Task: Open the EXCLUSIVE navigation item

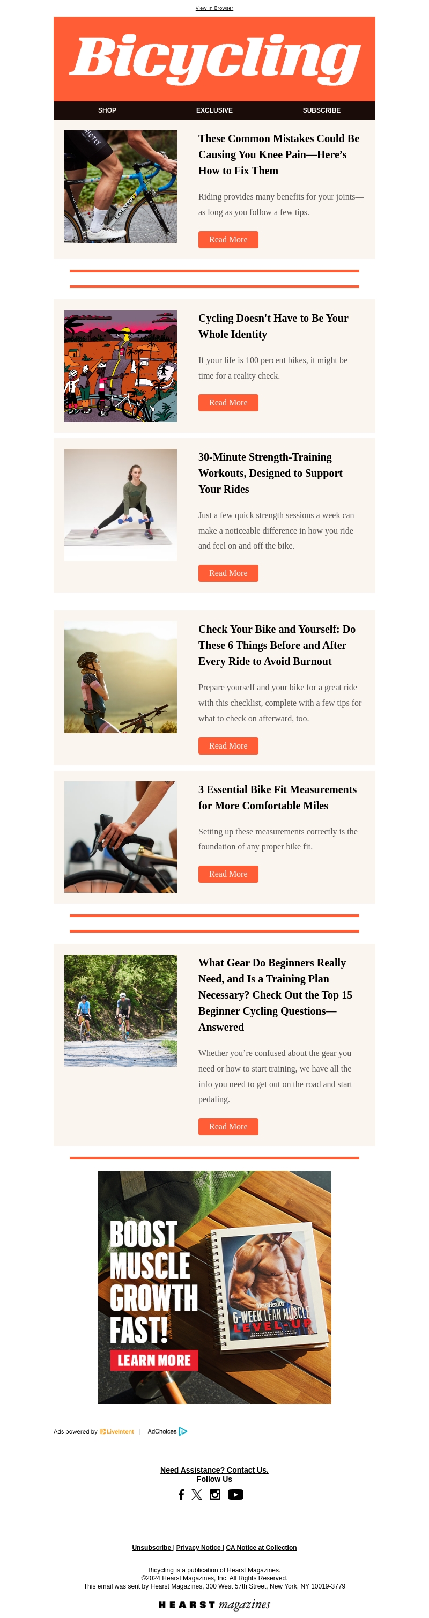Action: coord(214,110)
